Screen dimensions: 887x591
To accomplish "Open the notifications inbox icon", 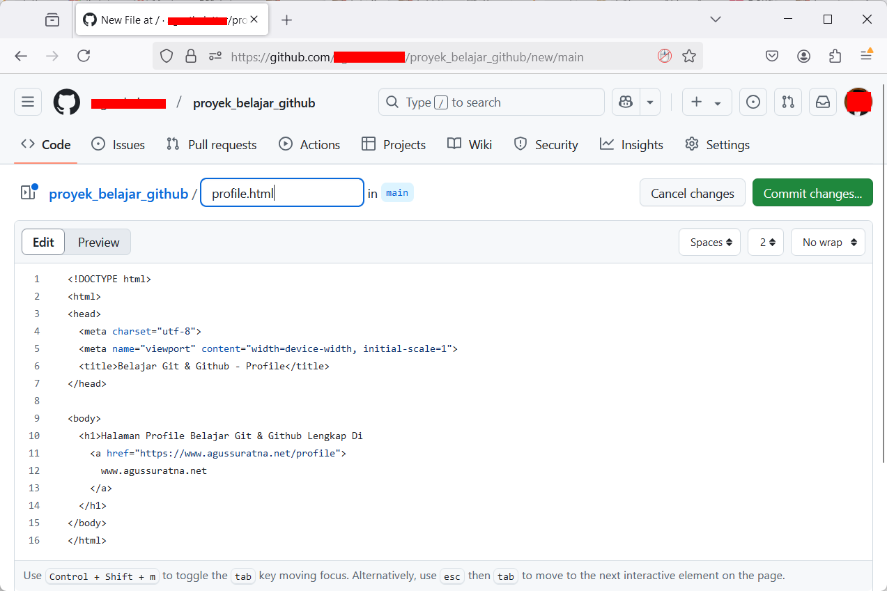I will (x=823, y=102).
